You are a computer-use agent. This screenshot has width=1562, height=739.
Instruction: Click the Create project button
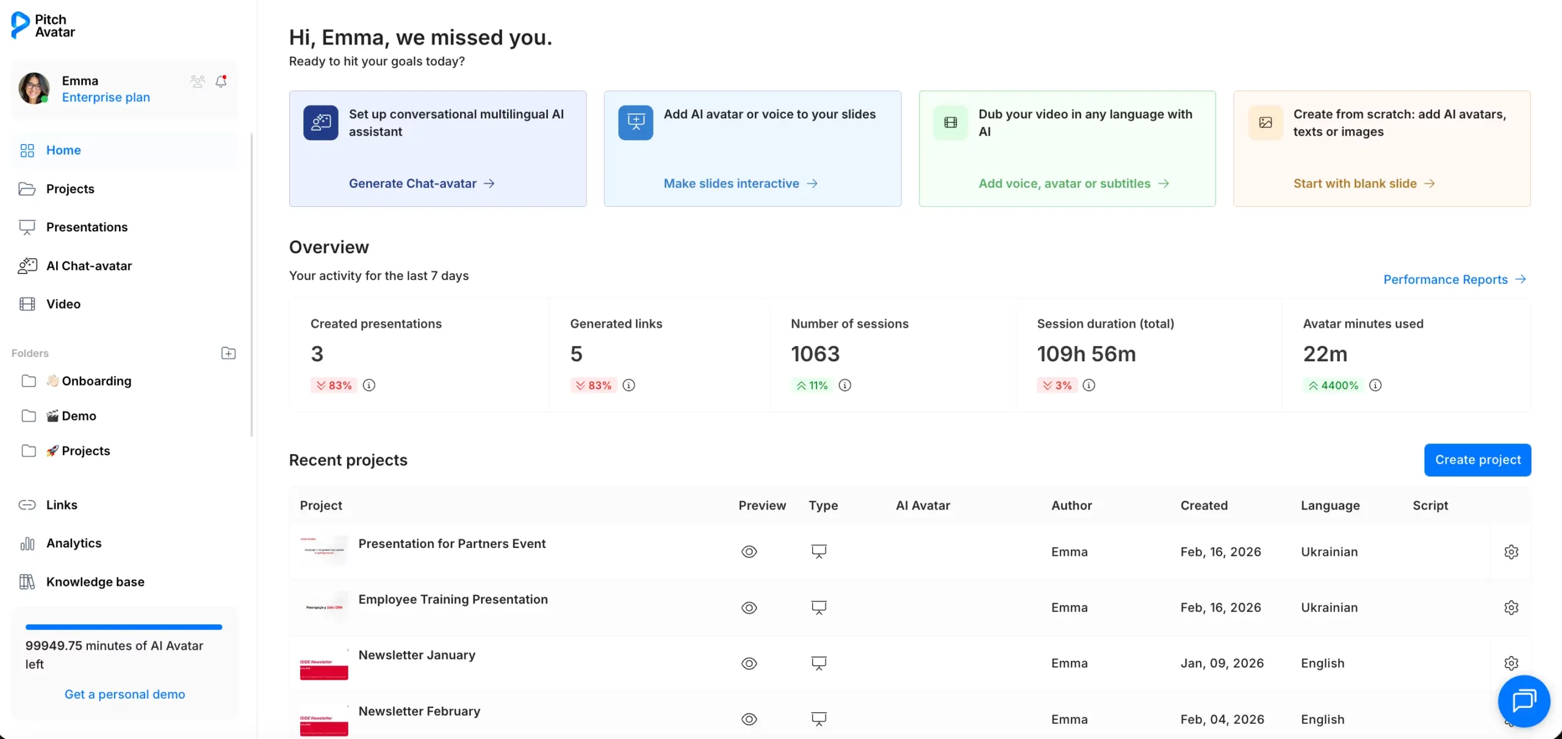pos(1477,460)
